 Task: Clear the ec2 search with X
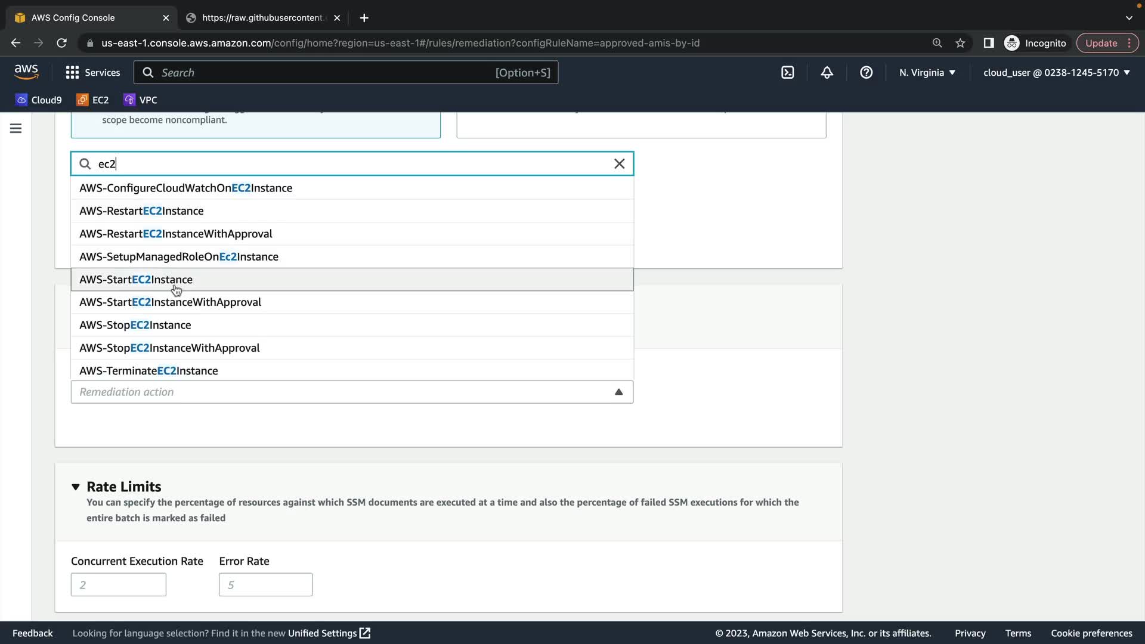tap(619, 163)
